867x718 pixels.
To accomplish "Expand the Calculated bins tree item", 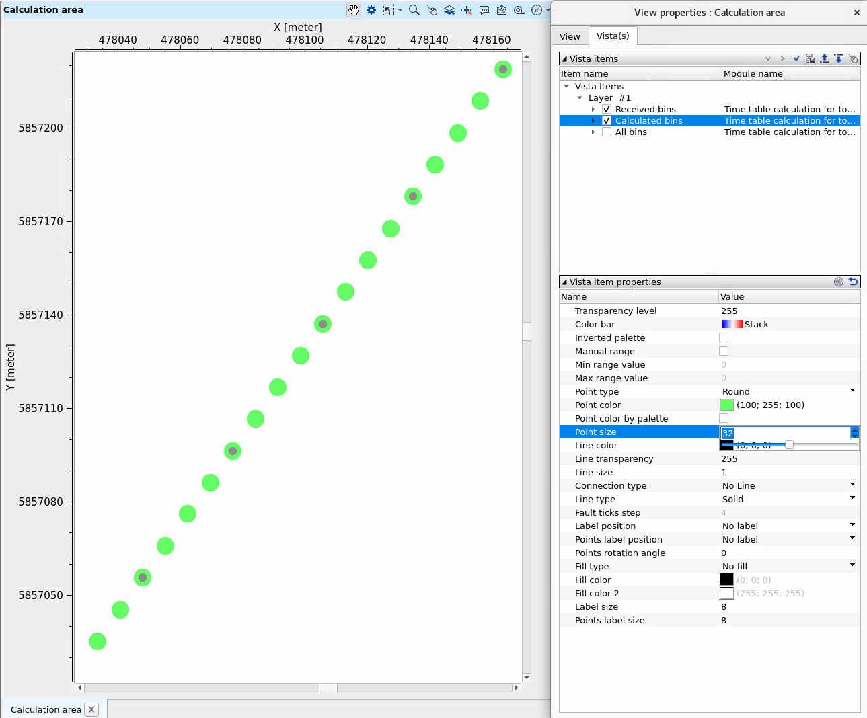I will pyautogui.click(x=593, y=120).
